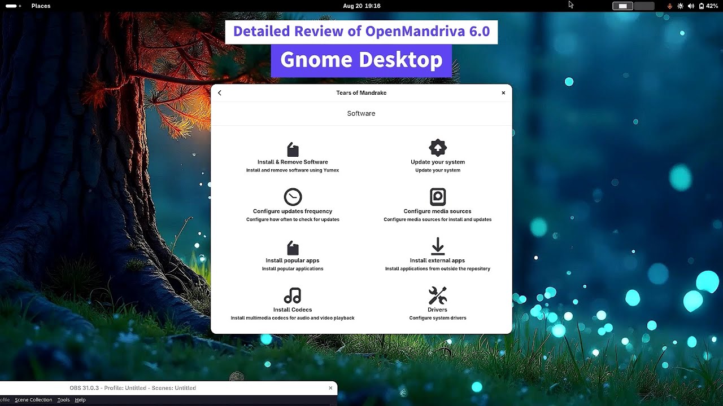Click the Install popular apps package icon
723x406 pixels.
tap(293, 248)
